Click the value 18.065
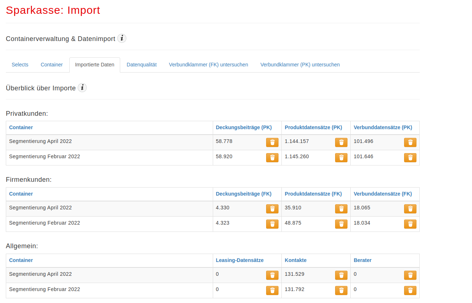This screenshot has height=303, width=472. (x=362, y=208)
